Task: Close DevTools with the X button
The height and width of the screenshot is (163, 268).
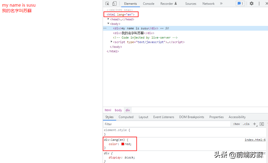Action: click(267, 4)
